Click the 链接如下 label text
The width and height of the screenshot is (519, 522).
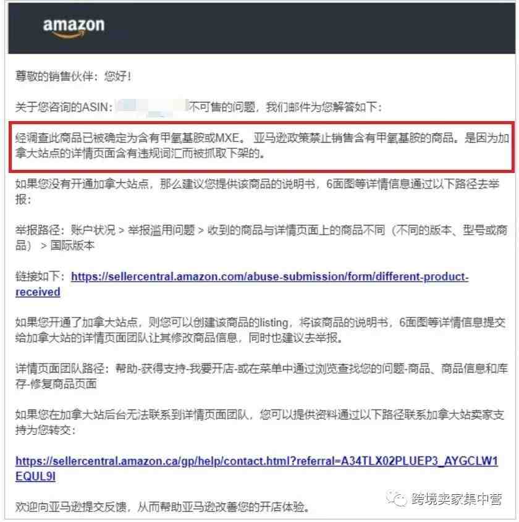pyautogui.click(x=41, y=276)
